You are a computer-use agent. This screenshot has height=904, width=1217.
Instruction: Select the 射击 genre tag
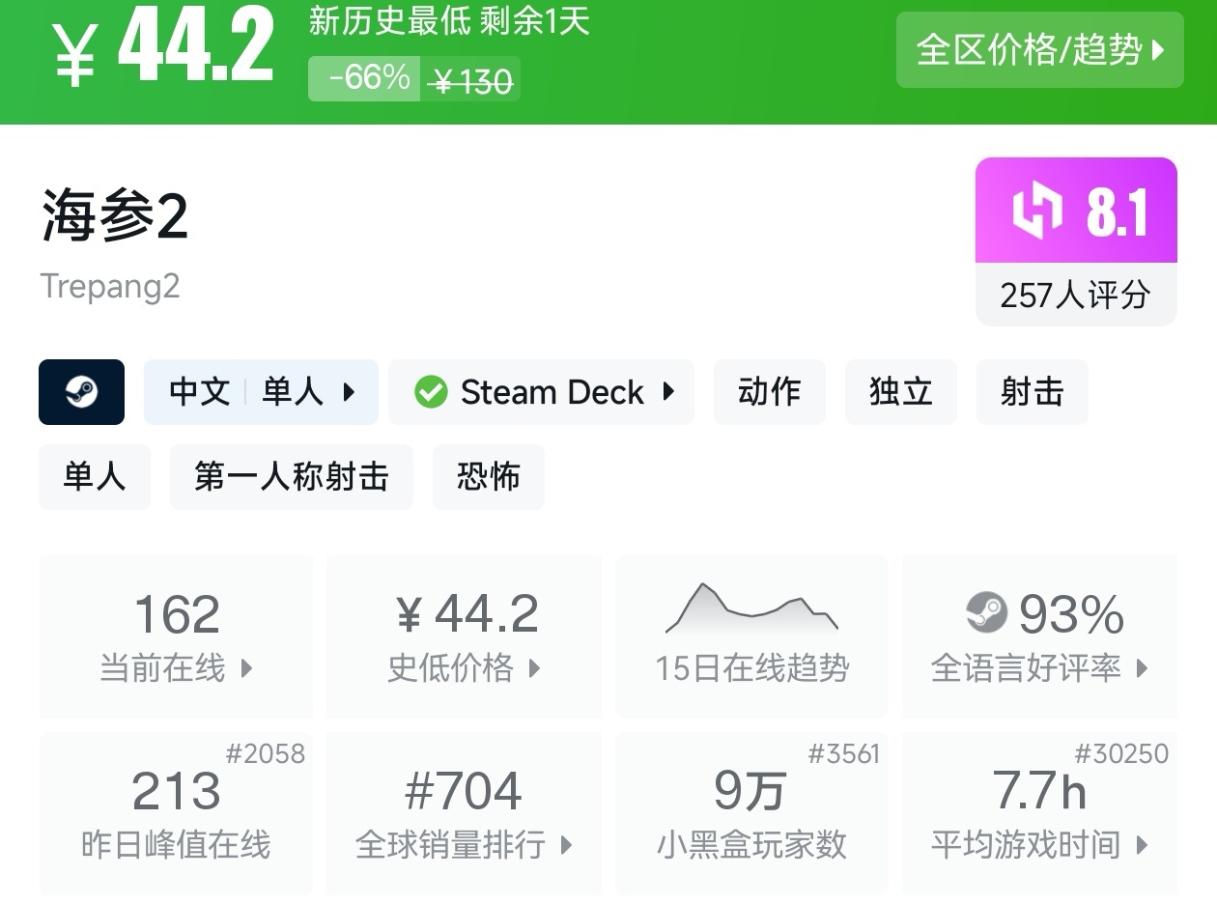click(x=1032, y=392)
